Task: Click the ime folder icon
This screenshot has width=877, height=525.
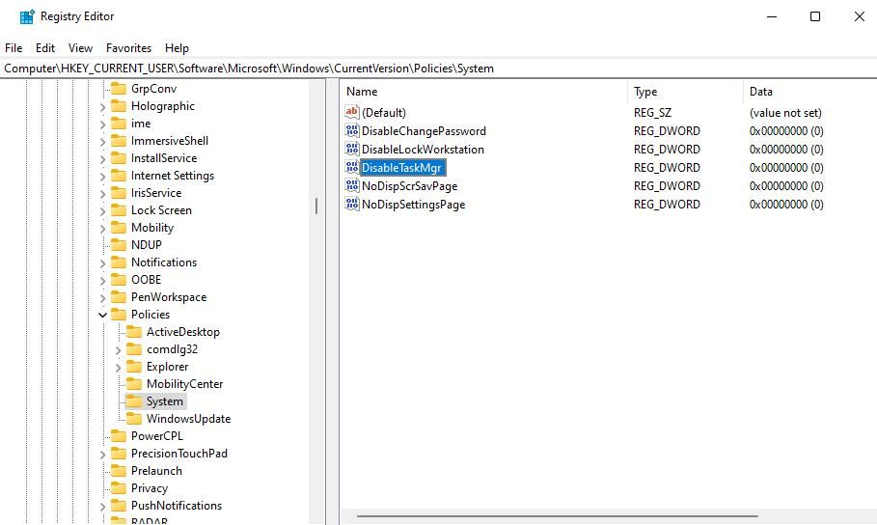Action: tap(119, 124)
